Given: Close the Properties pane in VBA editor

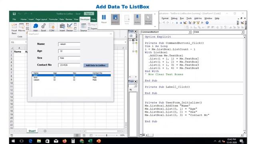Looking at the screenshot, I should click(x=136, y=81).
